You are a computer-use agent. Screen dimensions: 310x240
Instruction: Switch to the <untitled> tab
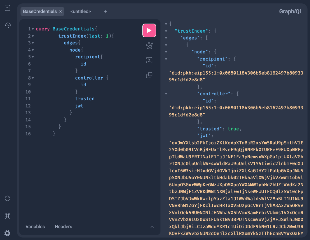81,11
